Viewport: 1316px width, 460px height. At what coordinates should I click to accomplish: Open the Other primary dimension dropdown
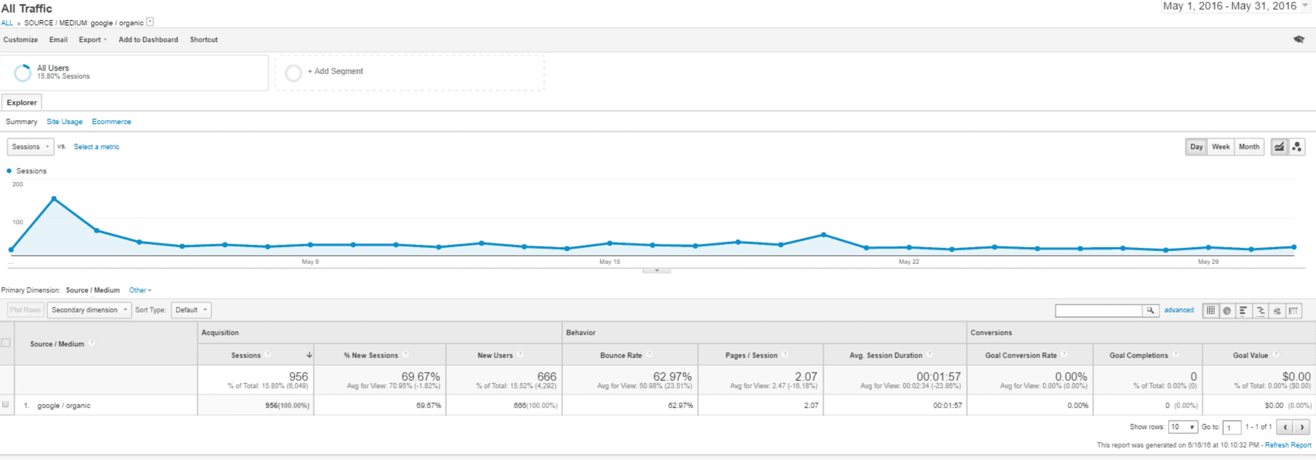point(140,290)
